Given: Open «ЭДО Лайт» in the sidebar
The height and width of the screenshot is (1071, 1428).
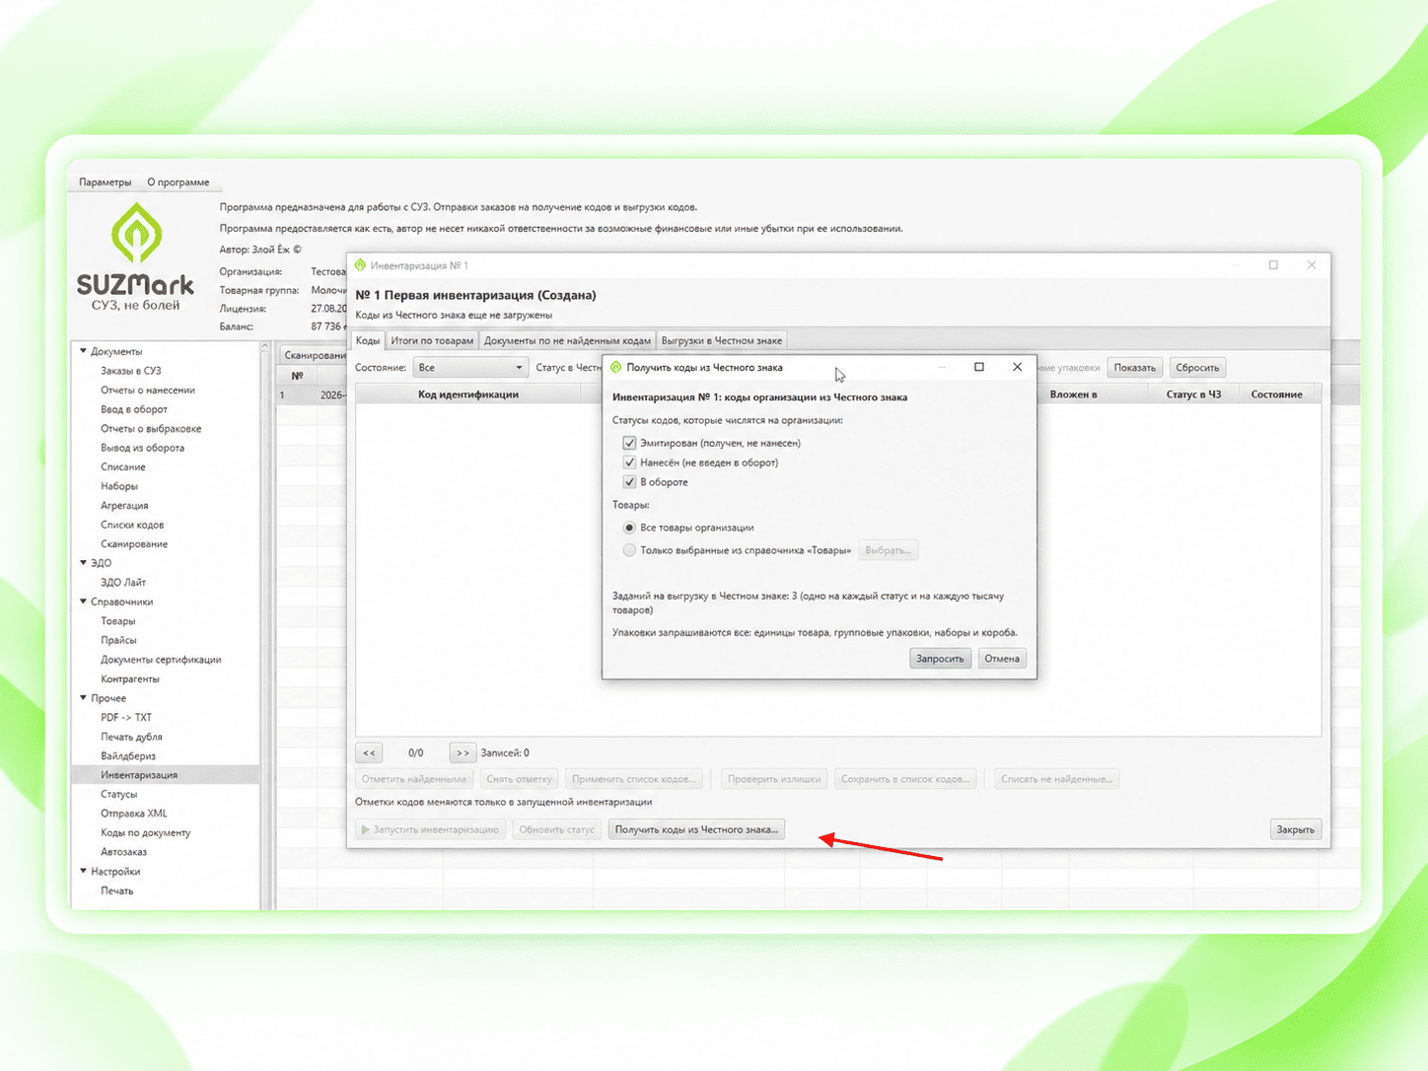Looking at the screenshot, I should tap(123, 583).
